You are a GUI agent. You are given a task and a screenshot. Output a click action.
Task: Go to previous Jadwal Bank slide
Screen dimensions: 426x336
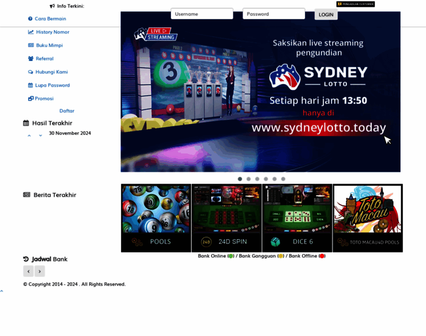coord(29,271)
